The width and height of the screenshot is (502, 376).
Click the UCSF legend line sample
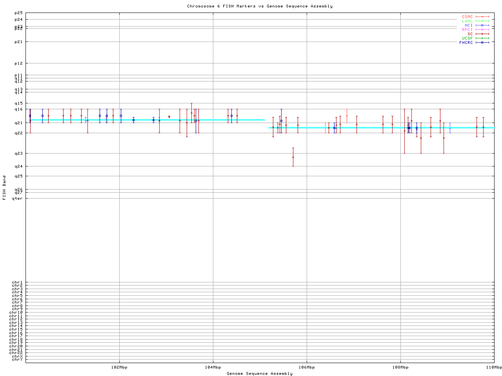[482, 38]
